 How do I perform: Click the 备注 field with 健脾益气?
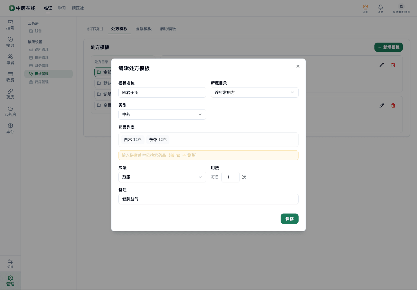pyautogui.click(x=209, y=199)
